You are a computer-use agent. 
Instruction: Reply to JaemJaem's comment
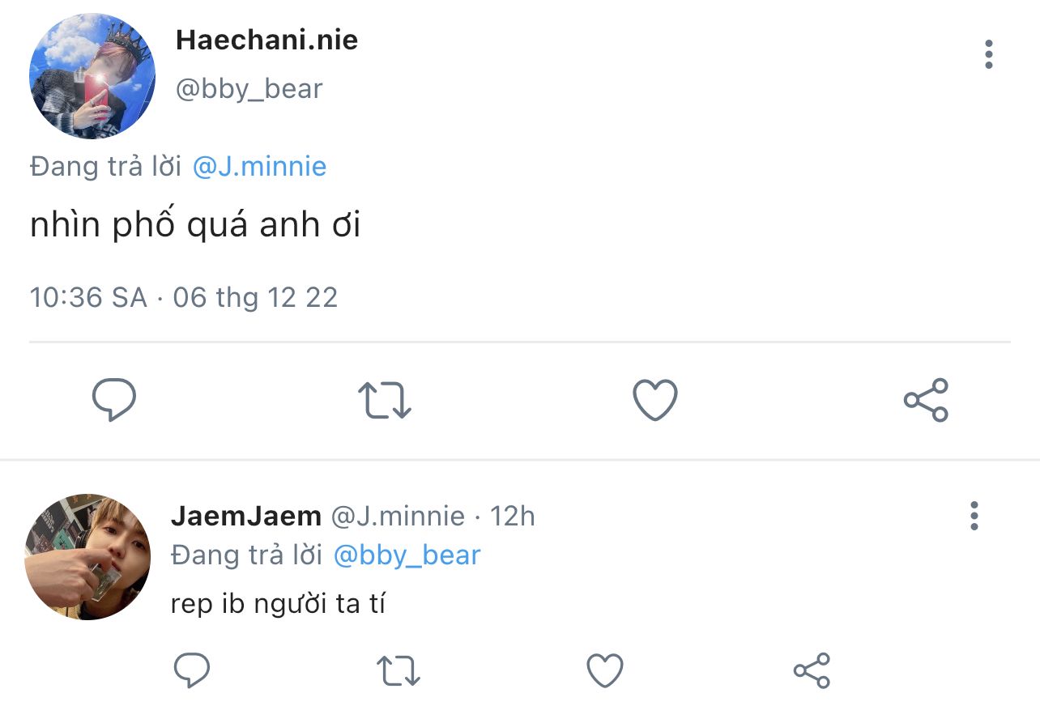click(192, 670)
